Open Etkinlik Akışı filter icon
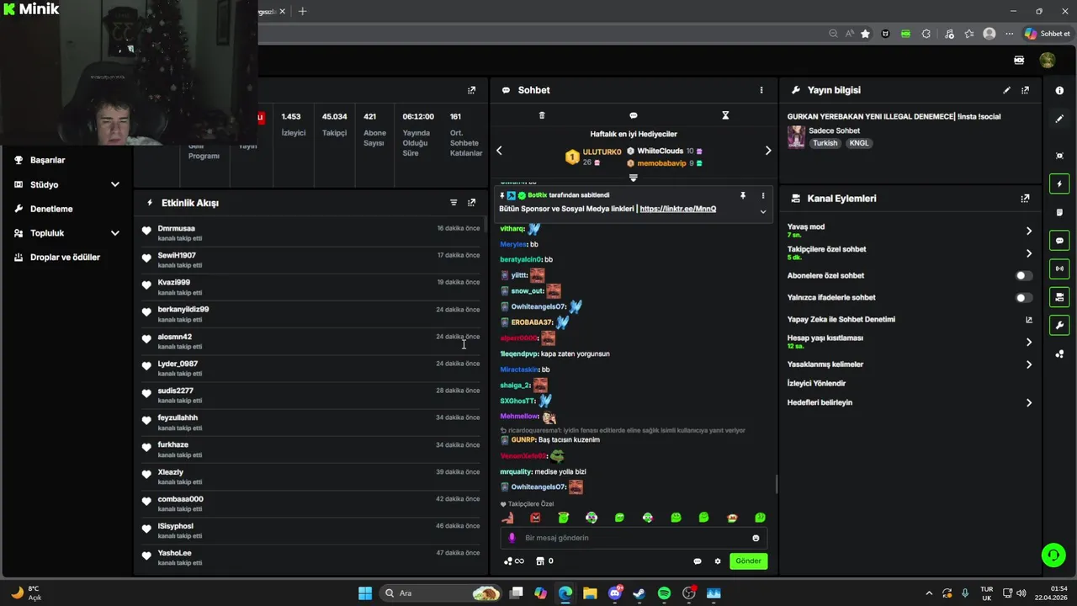 pos(454,203)
